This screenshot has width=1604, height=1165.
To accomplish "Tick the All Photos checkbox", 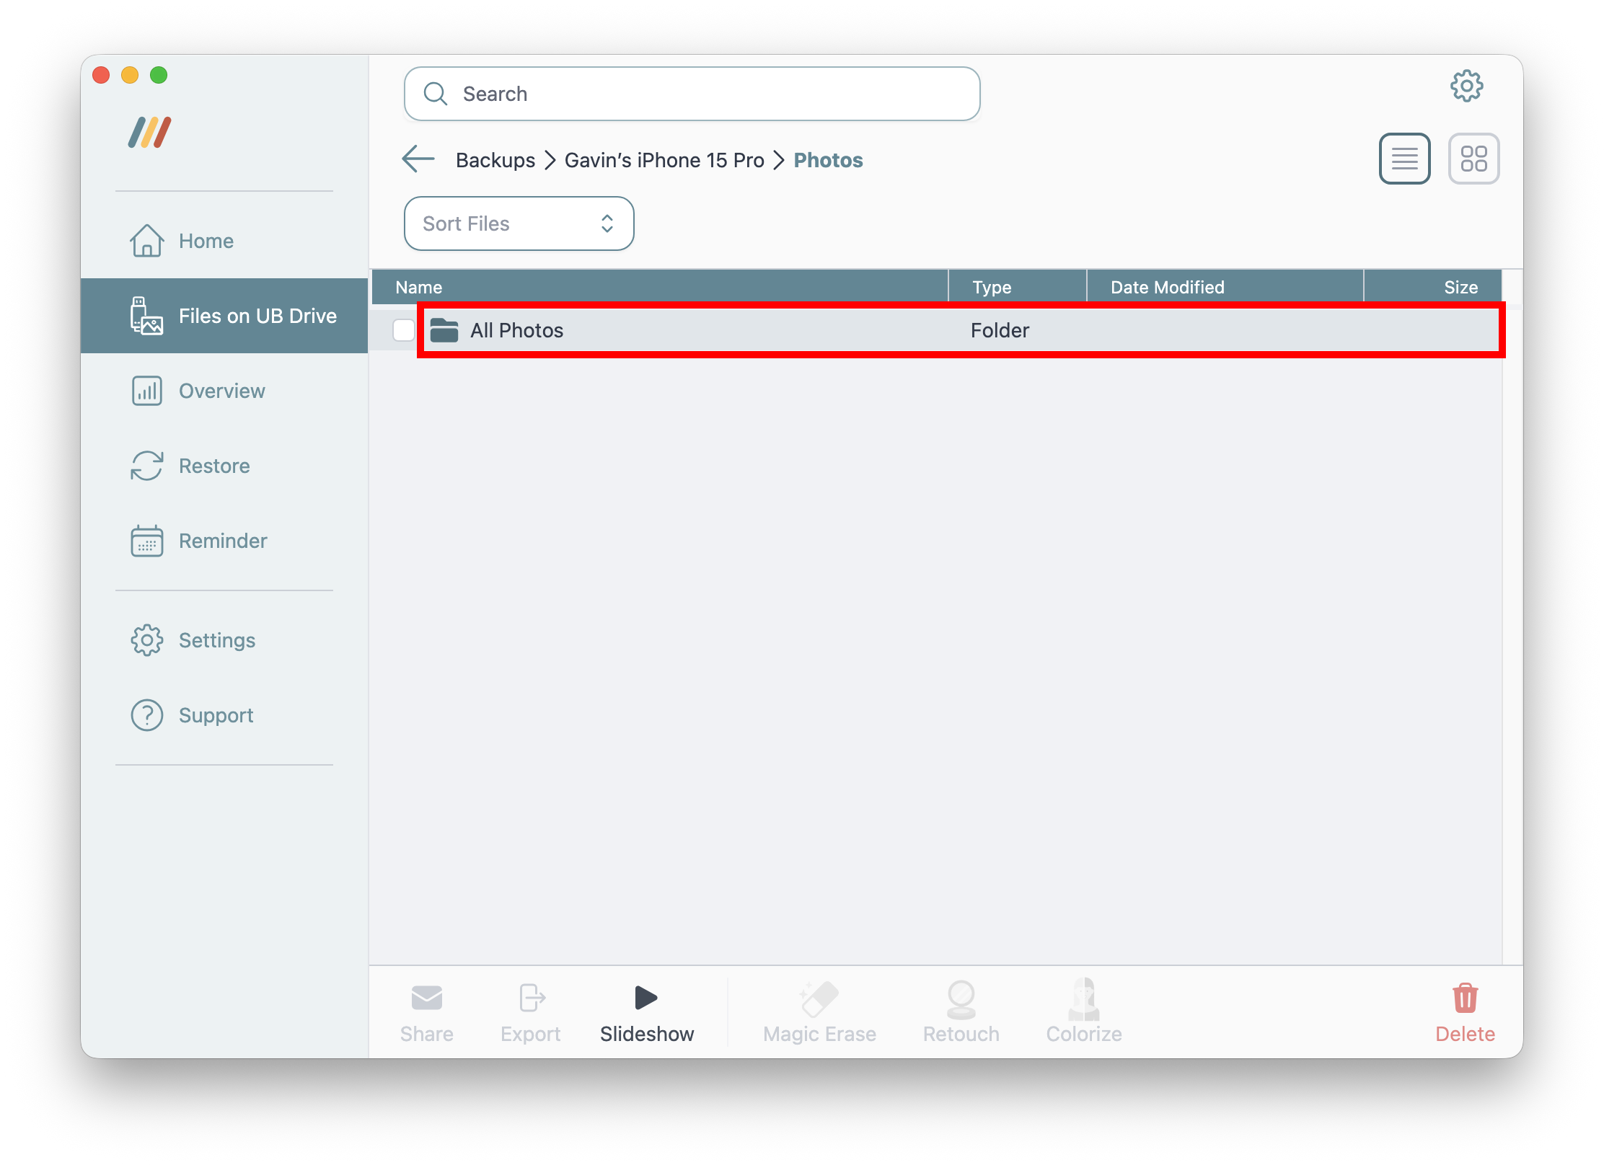I will (x=404, y=330).
